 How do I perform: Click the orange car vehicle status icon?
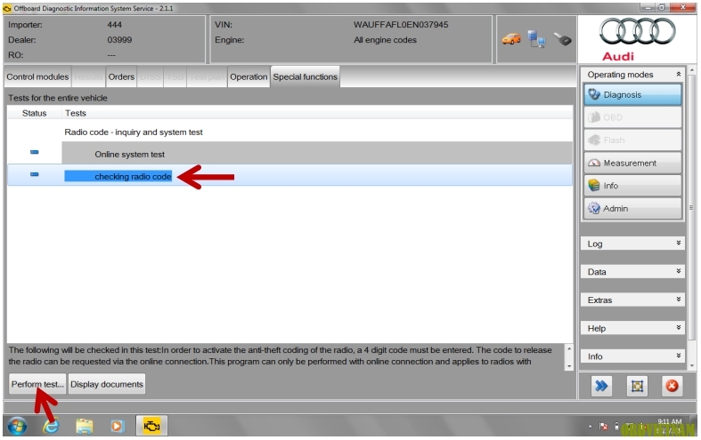click(x=511, y=39)
